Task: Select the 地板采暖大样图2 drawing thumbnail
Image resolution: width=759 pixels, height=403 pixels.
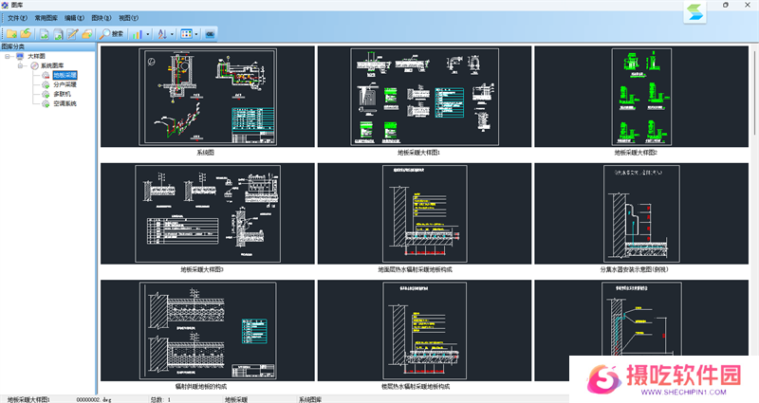Action: click(x=641, y=97)
